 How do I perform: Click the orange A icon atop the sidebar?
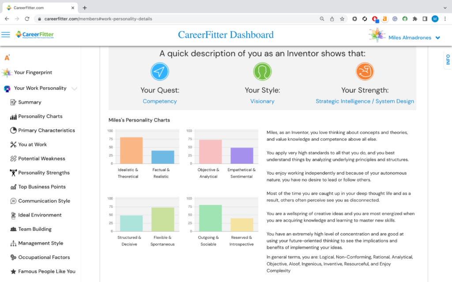(x=7, y=58)
